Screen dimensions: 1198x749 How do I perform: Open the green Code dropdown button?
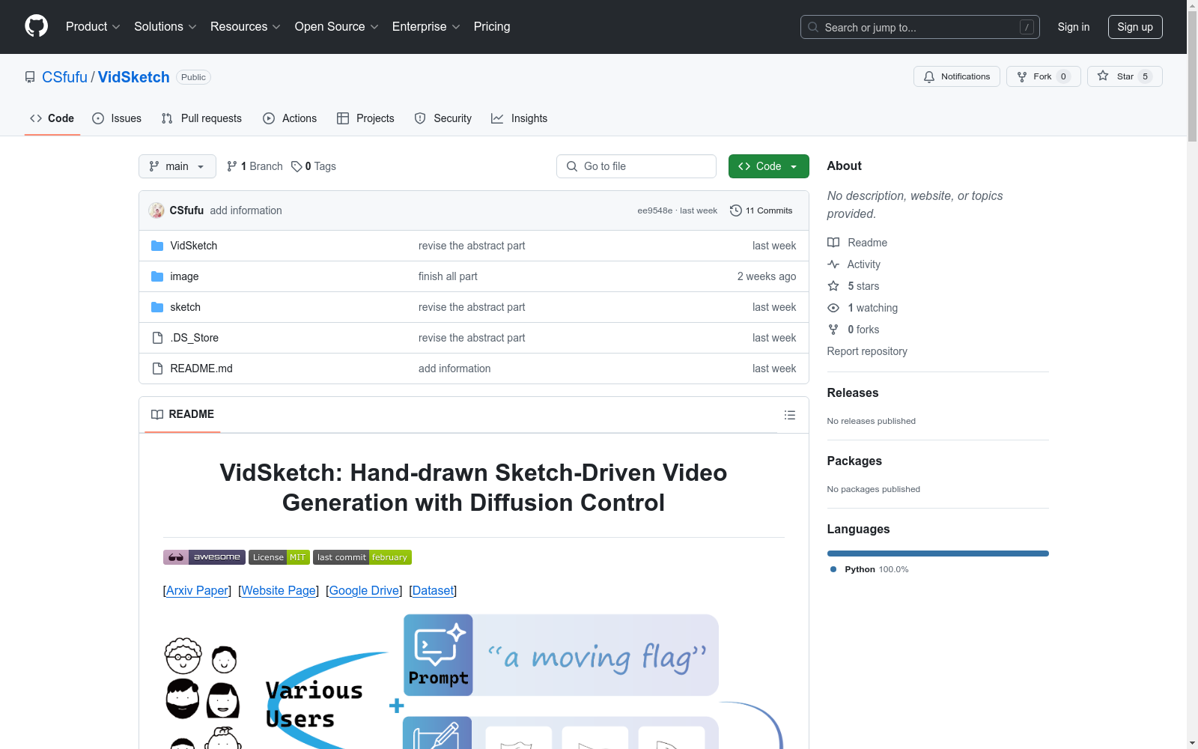[769, 166]
